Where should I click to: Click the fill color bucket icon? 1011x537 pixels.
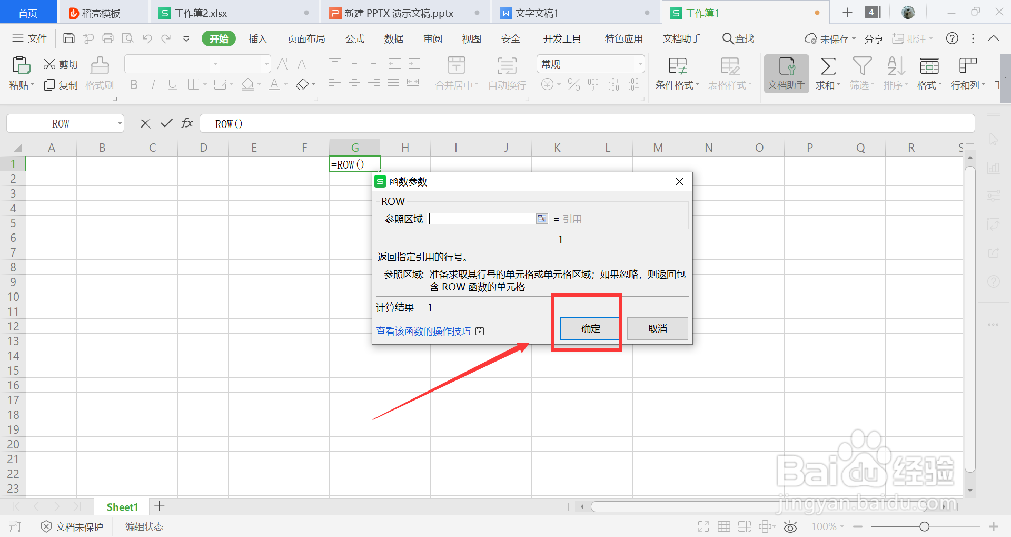tap(248, 85)
